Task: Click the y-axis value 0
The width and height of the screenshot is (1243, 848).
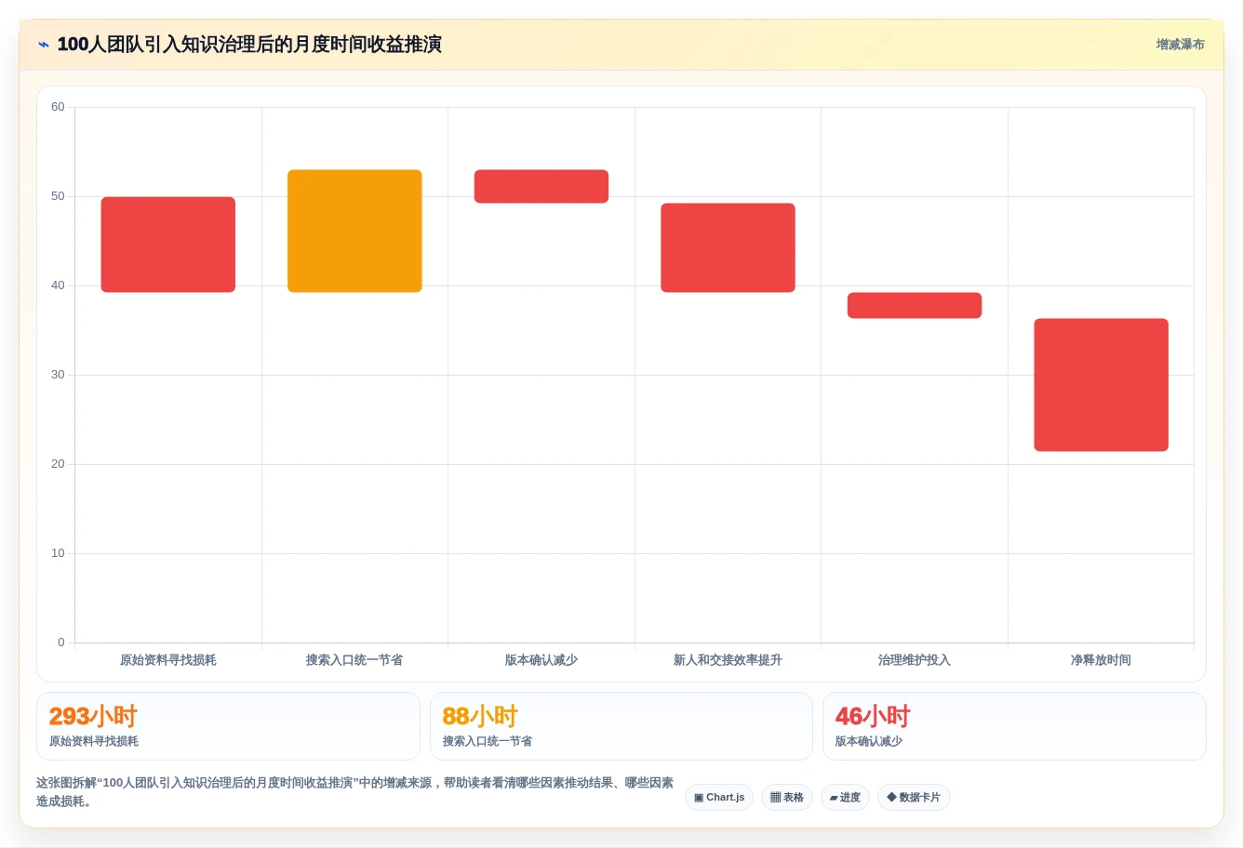Action: click(x=61, y=643)
